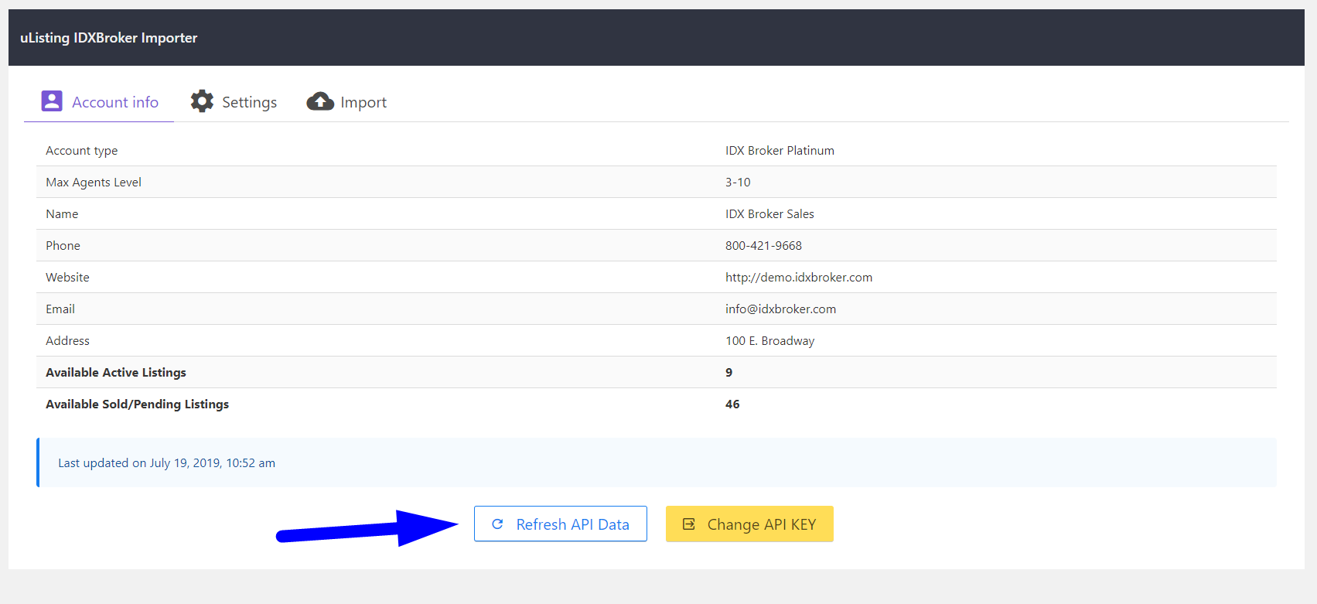Click the Available Active Listings label

[116, 373]
